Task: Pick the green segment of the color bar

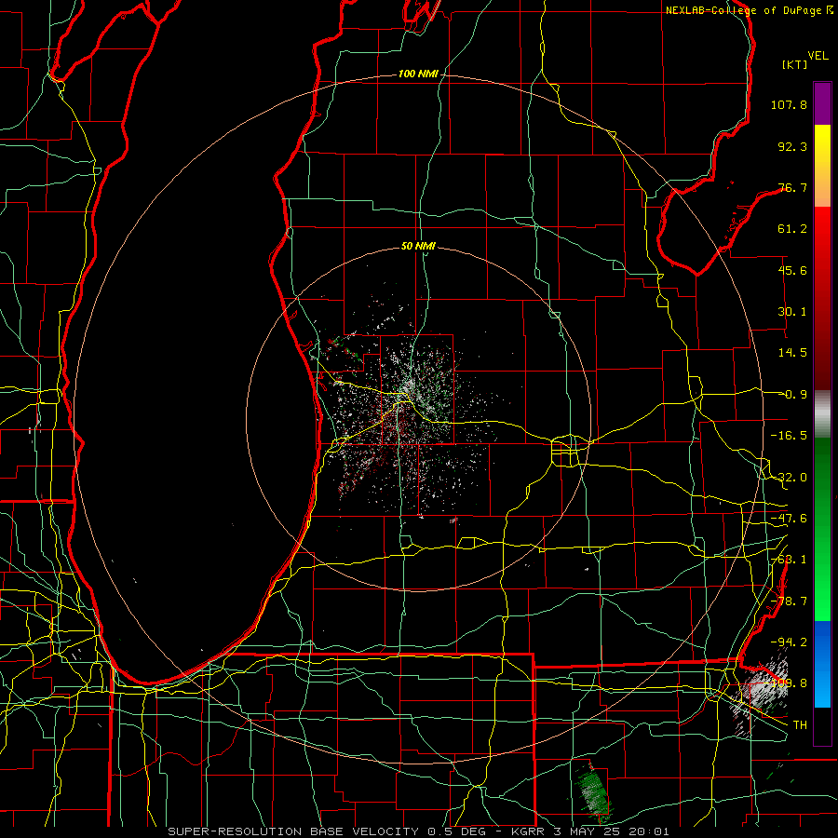Action: tap(822, 529)
